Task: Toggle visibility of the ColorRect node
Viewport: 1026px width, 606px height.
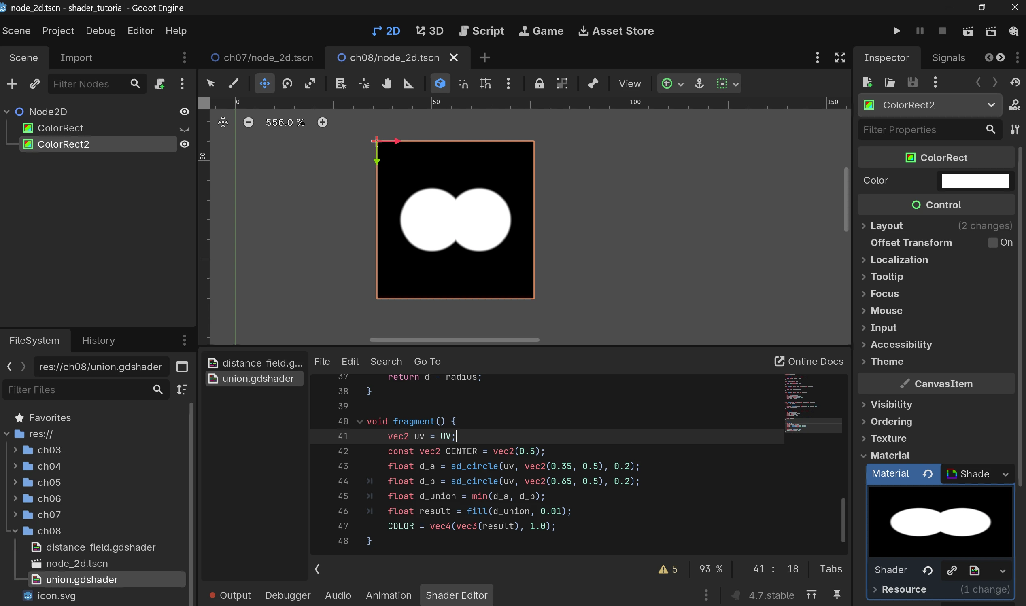Action: coord(185,129)
